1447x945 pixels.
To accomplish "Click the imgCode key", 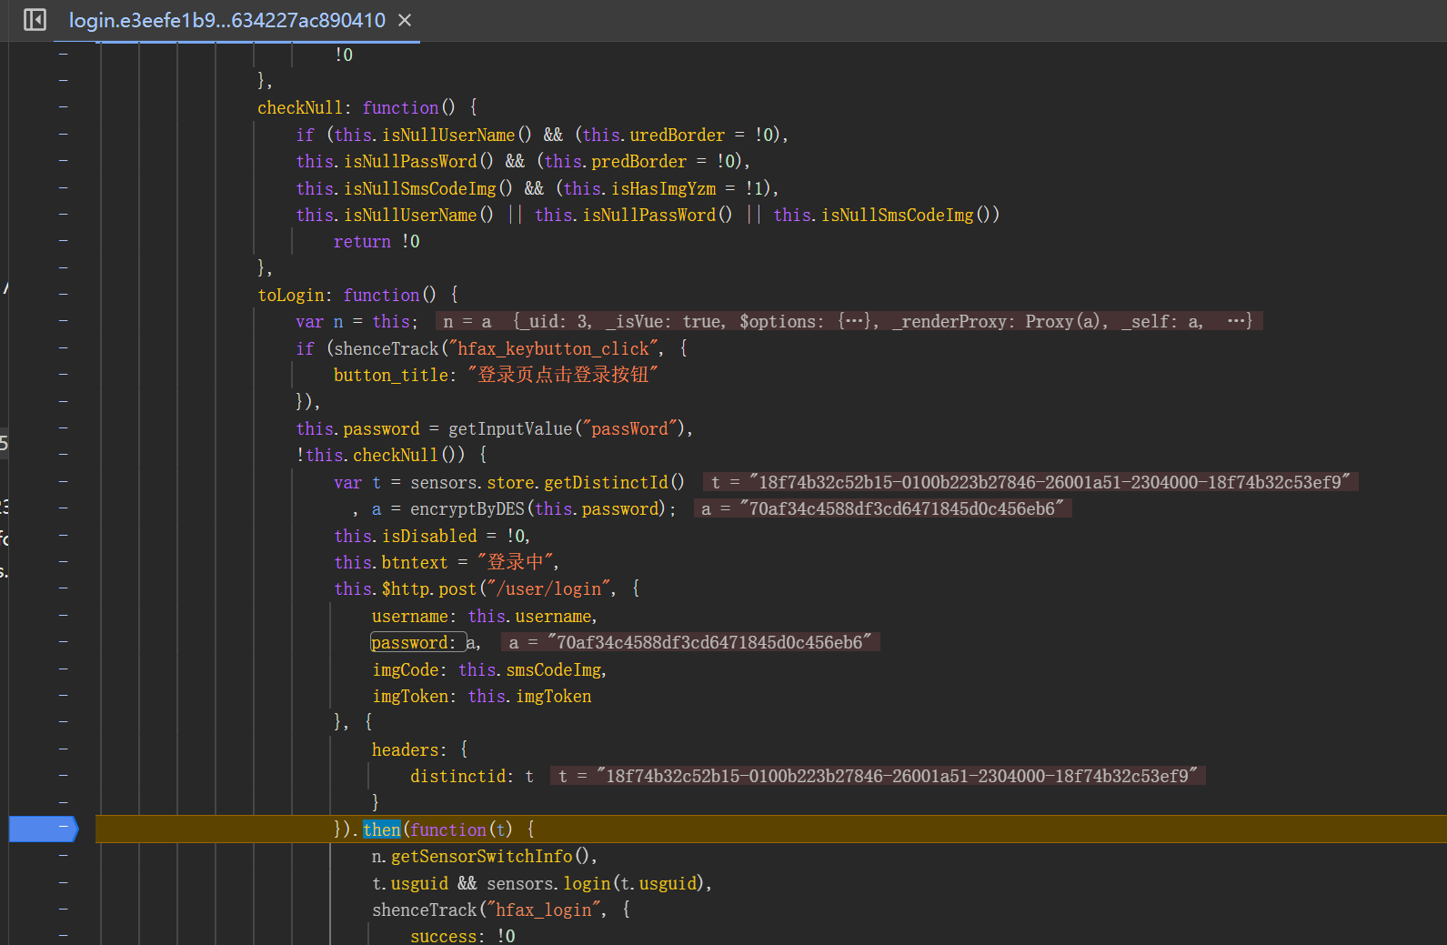I will pyautogui.click(x=405, y=669).
